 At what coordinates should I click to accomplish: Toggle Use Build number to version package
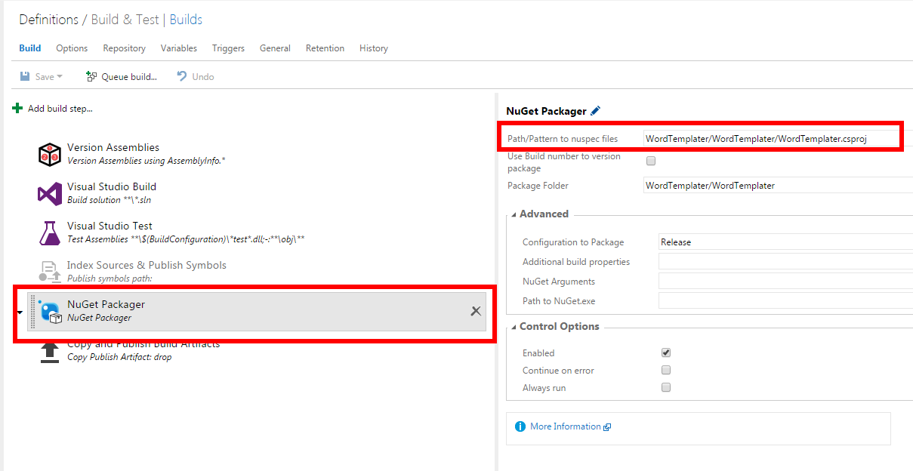(x=651, y=161)
